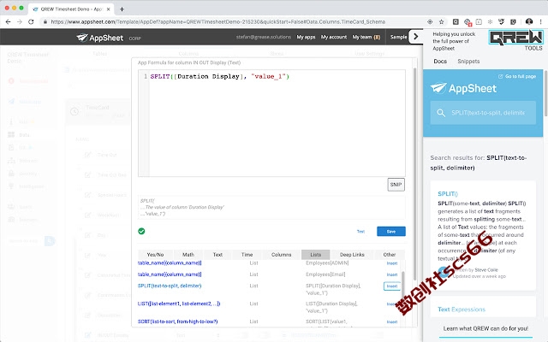Click the browser back arrow
Viewport: 548px width, 342px height.
8,21
